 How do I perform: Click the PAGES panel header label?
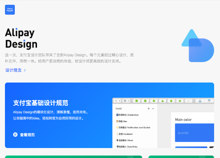tap(119, 109)
